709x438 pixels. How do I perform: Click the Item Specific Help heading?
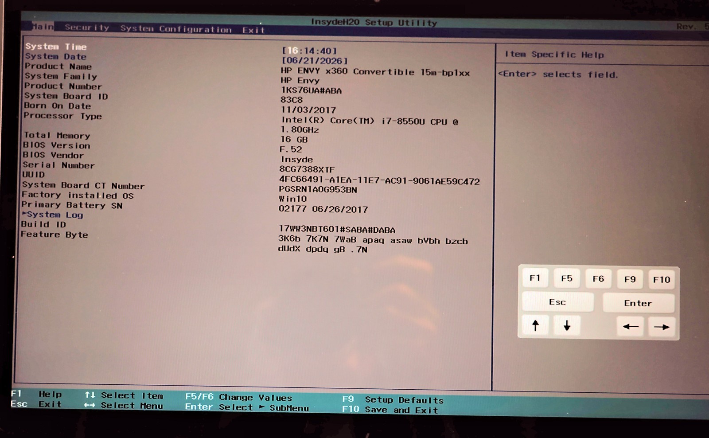click(x=554, y=55)
